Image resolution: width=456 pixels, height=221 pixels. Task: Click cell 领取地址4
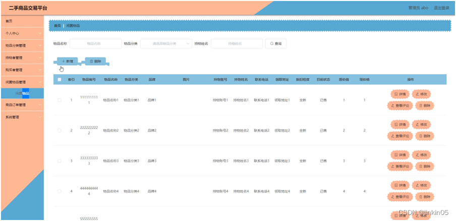point(282,191)
